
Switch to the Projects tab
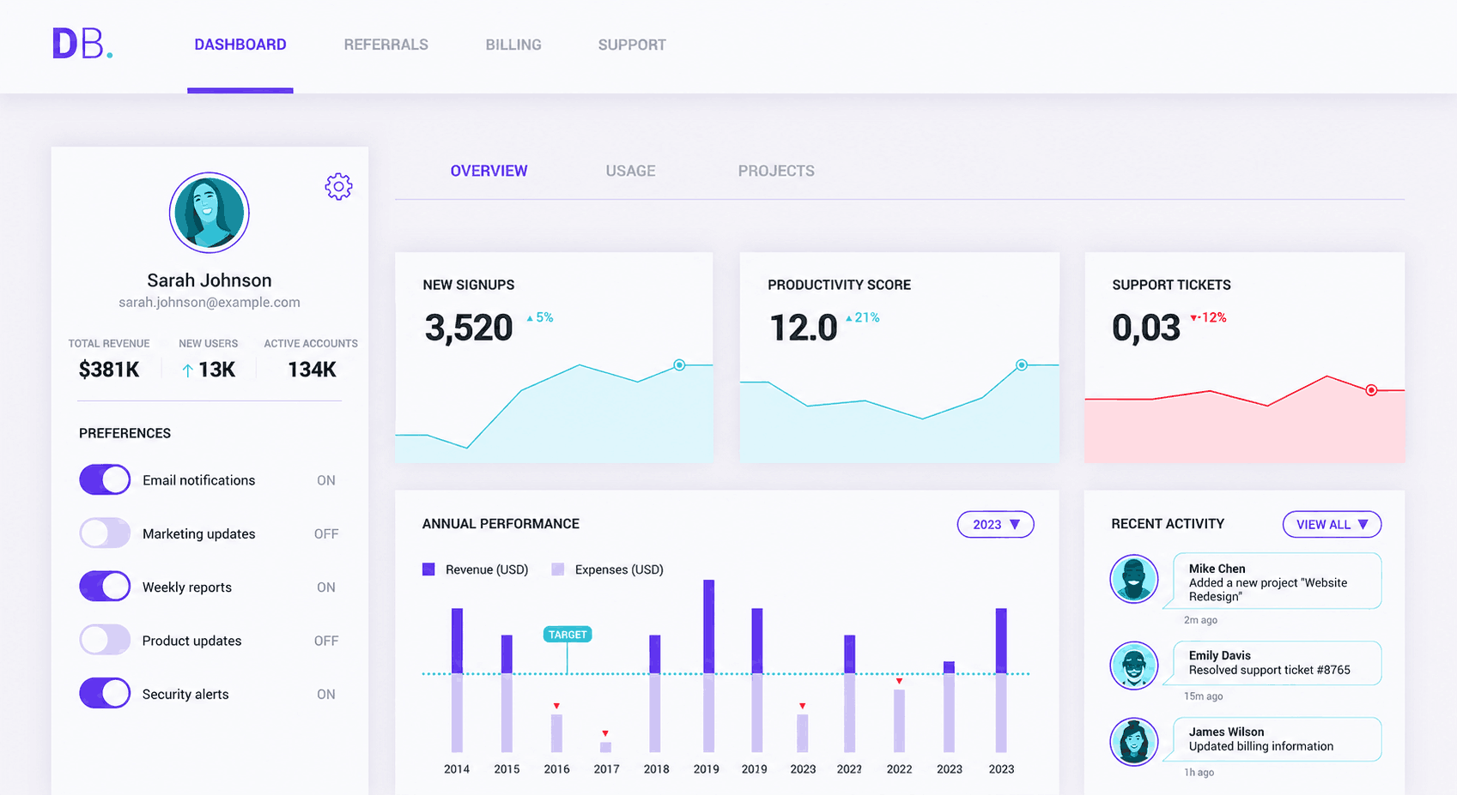click(x=776, y=171)
